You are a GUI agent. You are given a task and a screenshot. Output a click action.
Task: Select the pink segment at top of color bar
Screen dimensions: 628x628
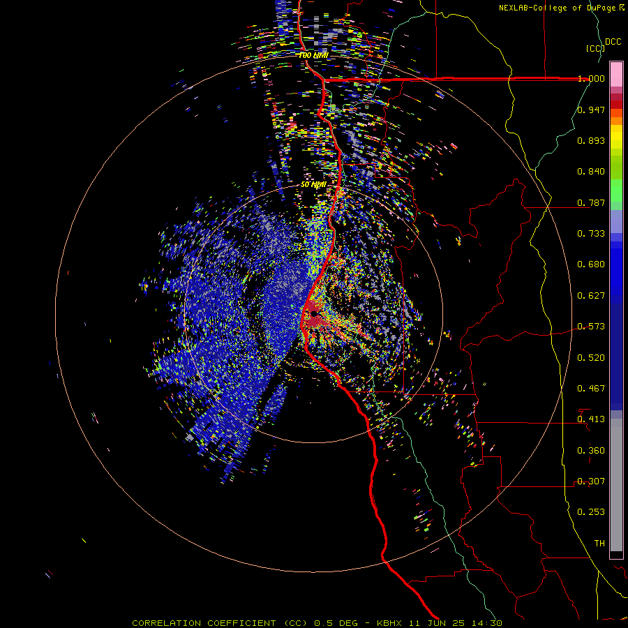[616, 74]
